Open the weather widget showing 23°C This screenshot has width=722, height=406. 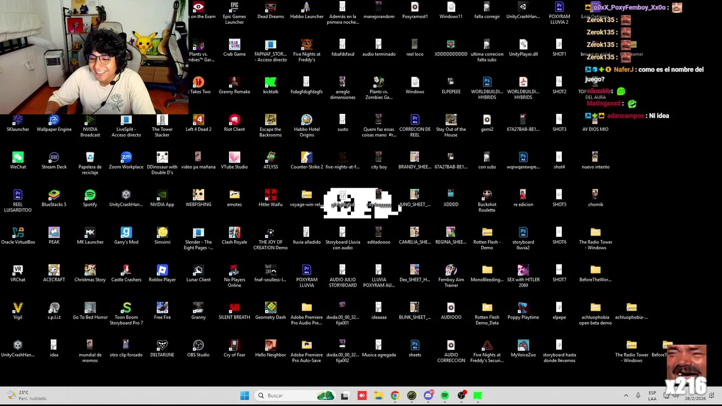point(27,395)
